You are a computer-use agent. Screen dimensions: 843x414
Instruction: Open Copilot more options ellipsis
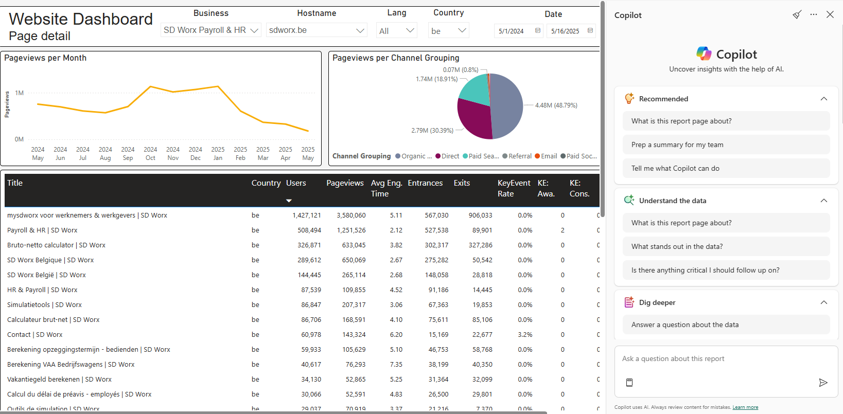coord(814,14)
